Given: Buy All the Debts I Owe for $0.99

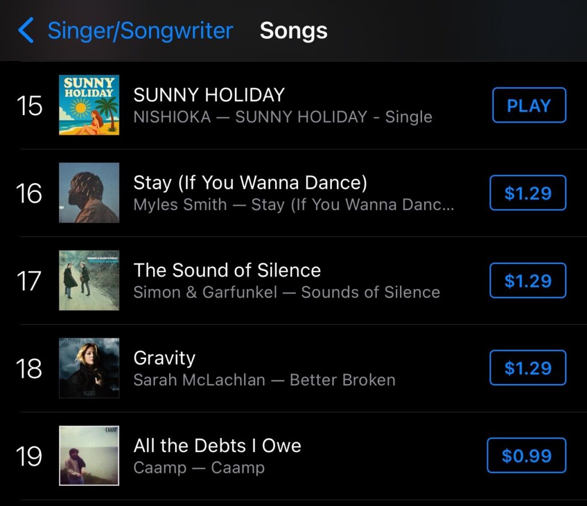Looking at the screenshot, I should click(x=526, y=456).
